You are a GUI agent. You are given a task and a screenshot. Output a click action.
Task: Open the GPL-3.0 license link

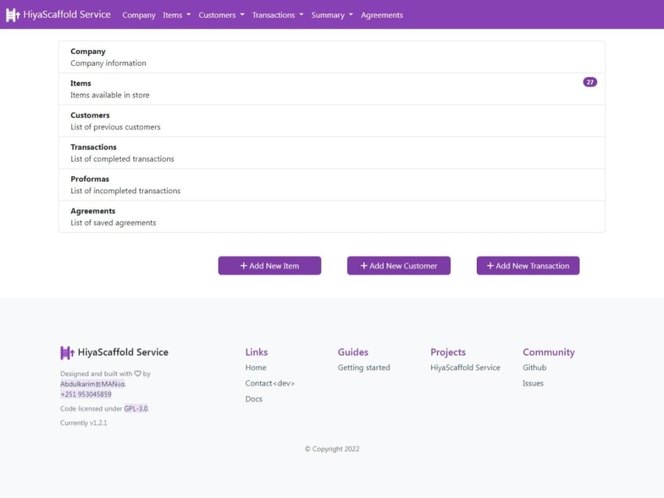(136, 408)
